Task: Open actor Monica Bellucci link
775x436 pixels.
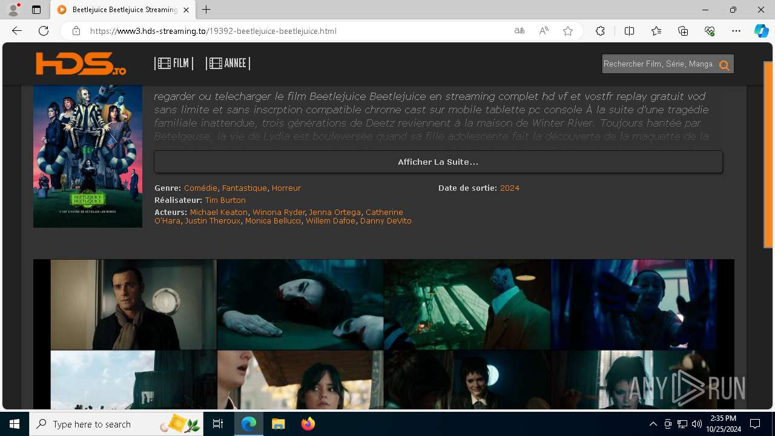Action: [273, 221]
